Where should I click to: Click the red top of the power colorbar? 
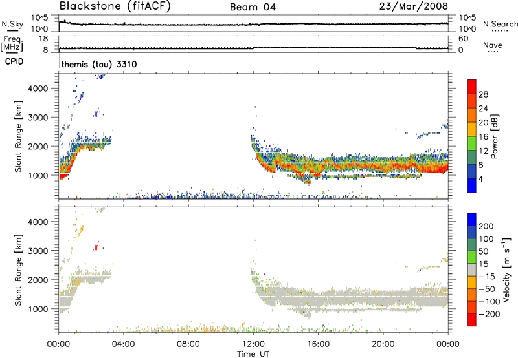coord(472,87)
